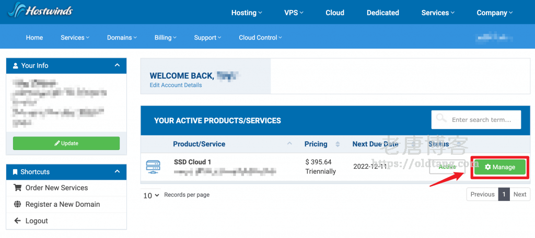The width and height of the screenshot is (535, 238).
Task: Expand the Support menu
Action: (207, 37)
